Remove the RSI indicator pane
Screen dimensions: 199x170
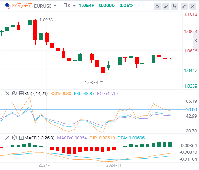point(7,94)
